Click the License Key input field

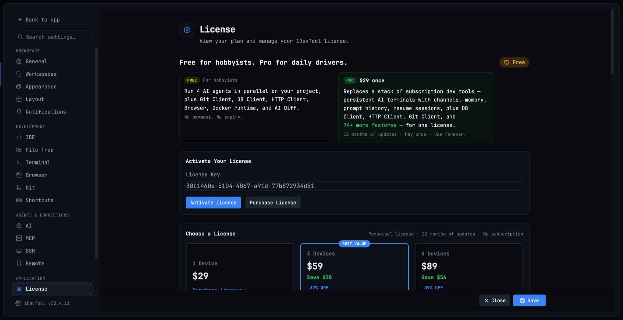354,186
